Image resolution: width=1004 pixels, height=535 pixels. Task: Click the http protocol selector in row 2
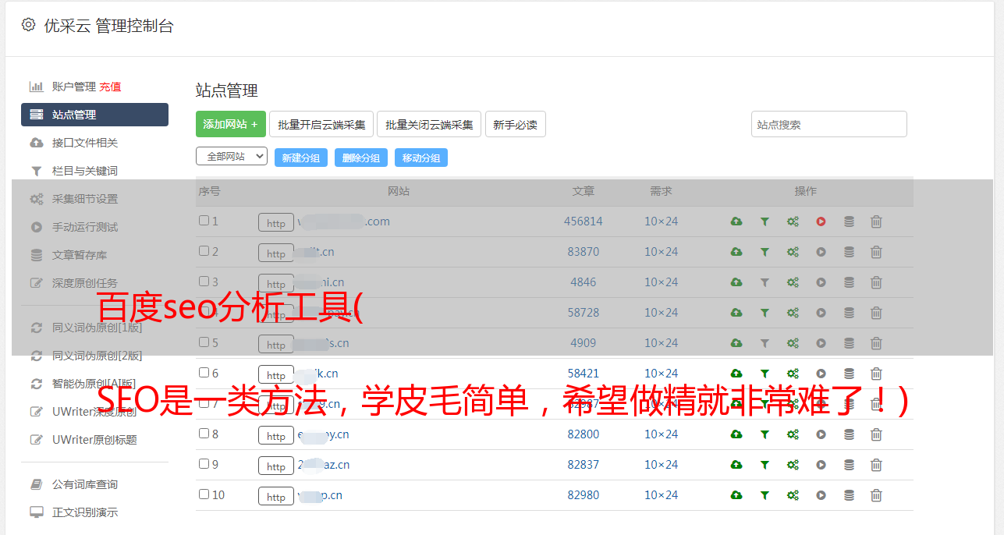[x=276, y=253]
